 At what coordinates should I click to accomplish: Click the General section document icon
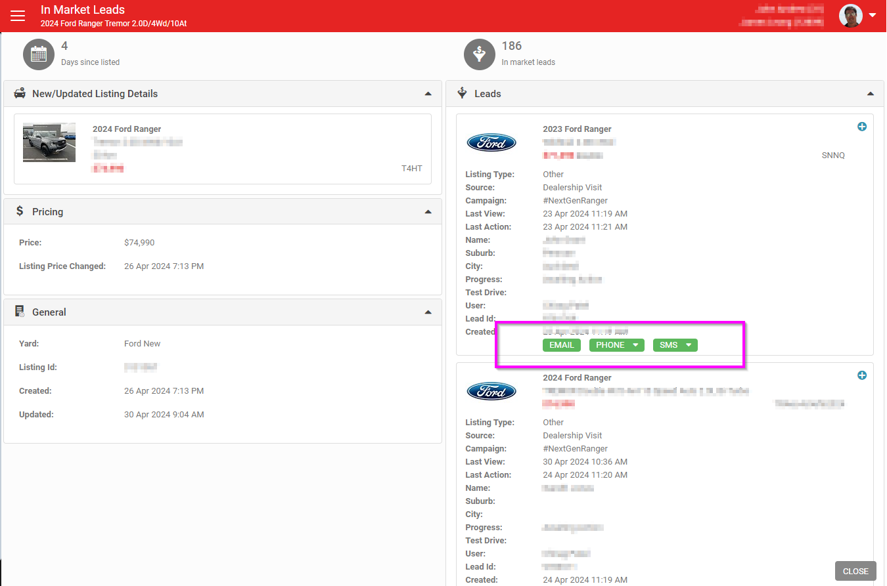(x=20, y=312)
